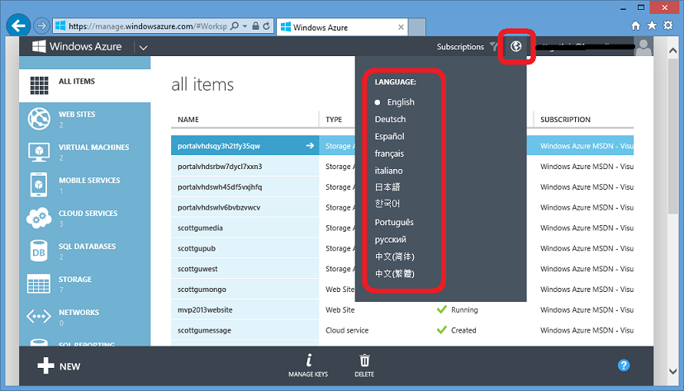Open the globe language selector icon

pyautogui.click(x=516, y=46)
